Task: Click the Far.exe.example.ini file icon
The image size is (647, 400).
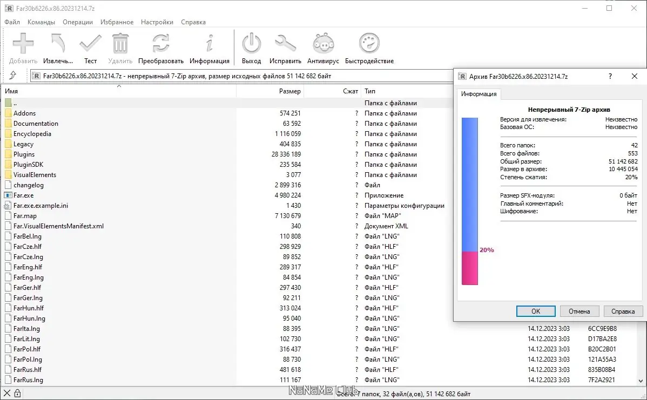Action: tap(8, 205)
